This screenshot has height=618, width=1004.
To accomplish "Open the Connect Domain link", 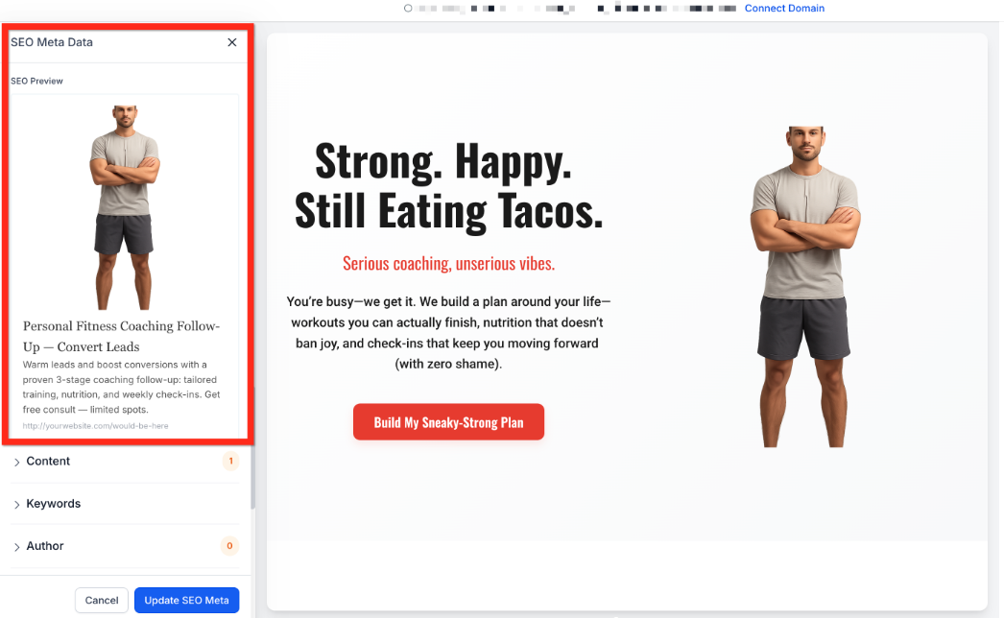I will point(784,9).
